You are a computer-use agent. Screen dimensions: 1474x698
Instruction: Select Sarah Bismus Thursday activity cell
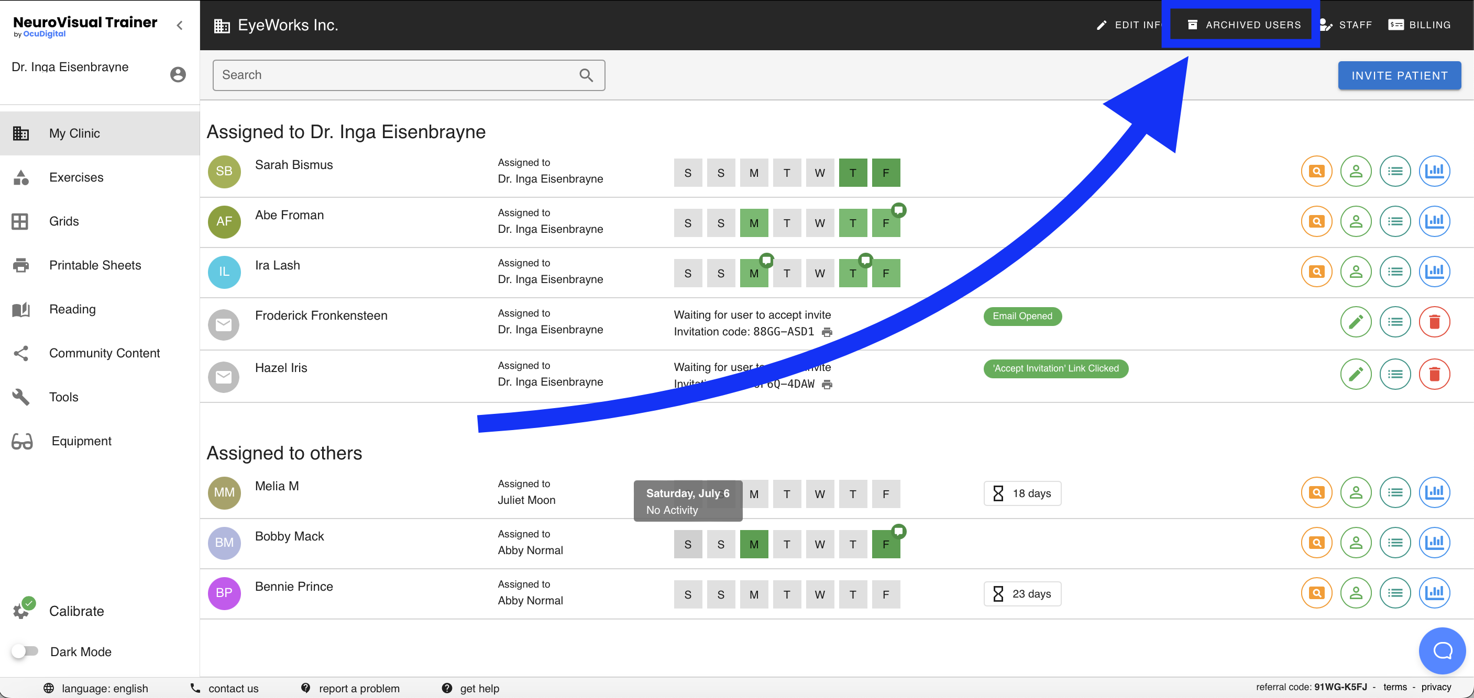tap(853, 173)
